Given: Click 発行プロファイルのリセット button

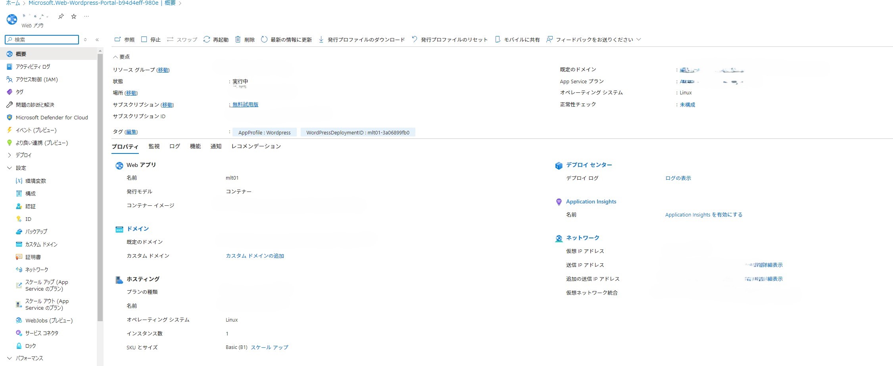Looking at the screenshot, I should (x=449, y=40).
